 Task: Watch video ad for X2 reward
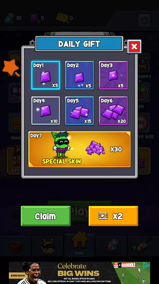pyautogui.click(x=113, y=216)
